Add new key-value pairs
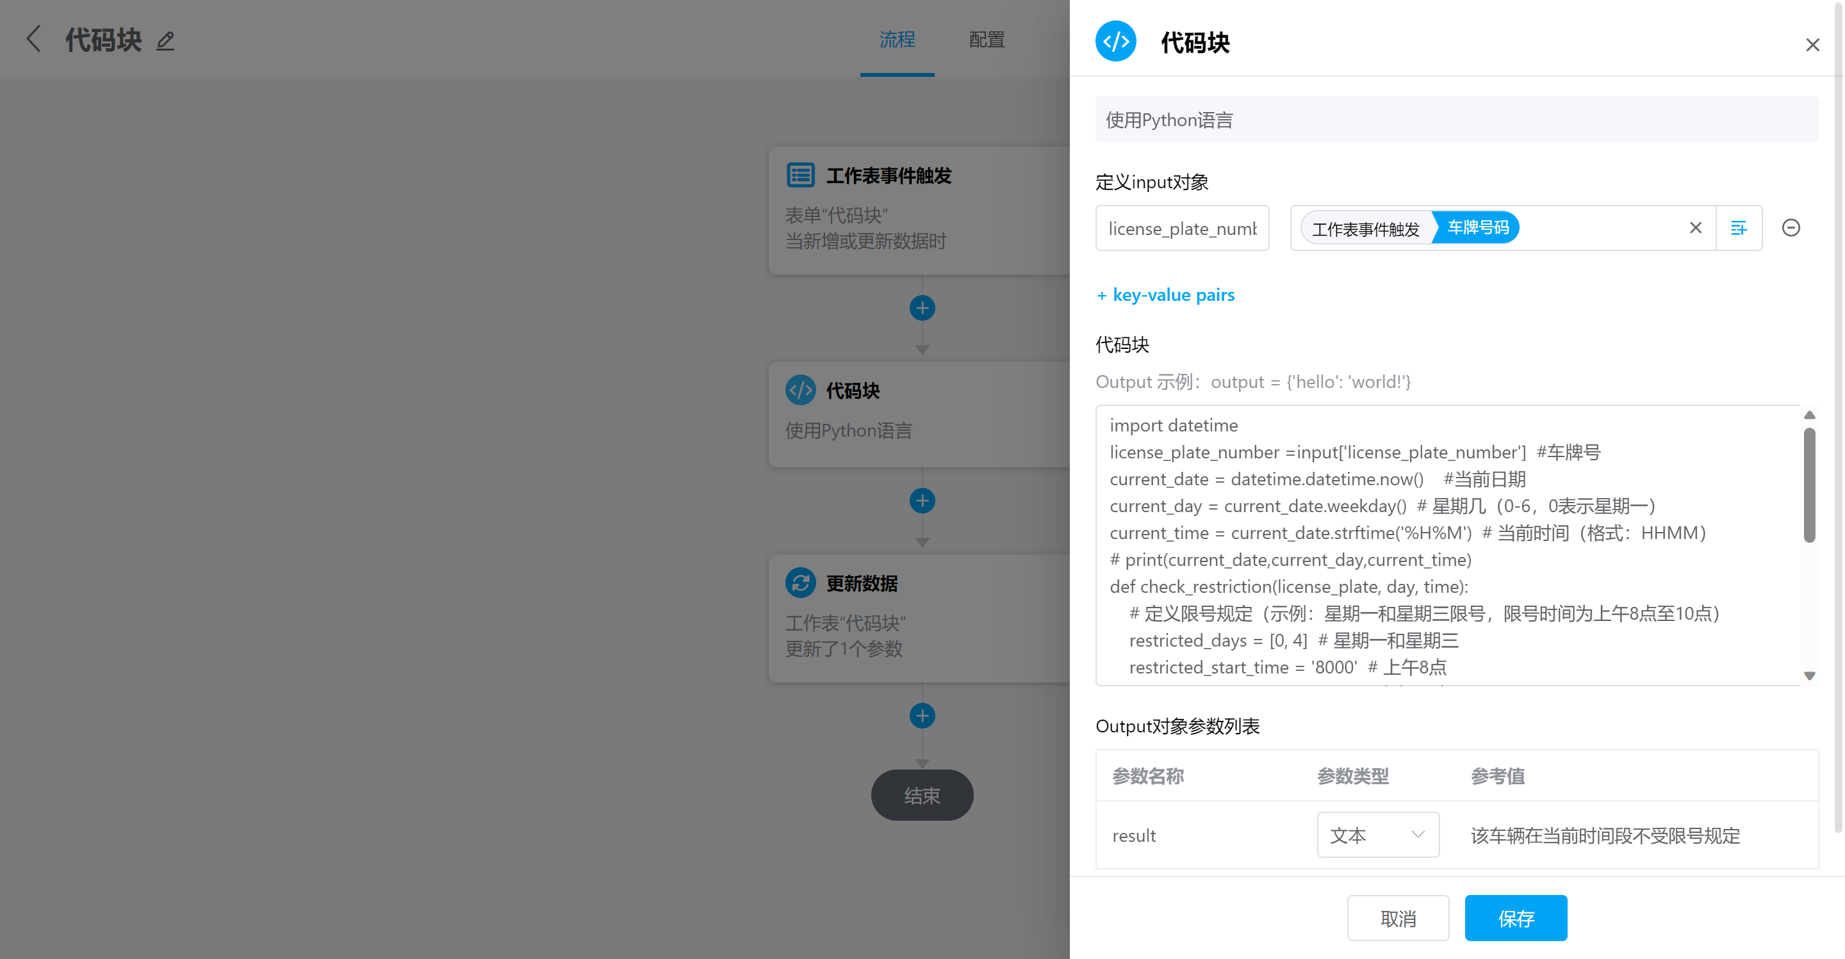Viewport: 1845px width, 959px height. [x=1165, y=295]
